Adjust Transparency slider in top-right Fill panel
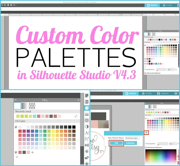The width and height of the screenshot is (180, 166). [161, 70]
